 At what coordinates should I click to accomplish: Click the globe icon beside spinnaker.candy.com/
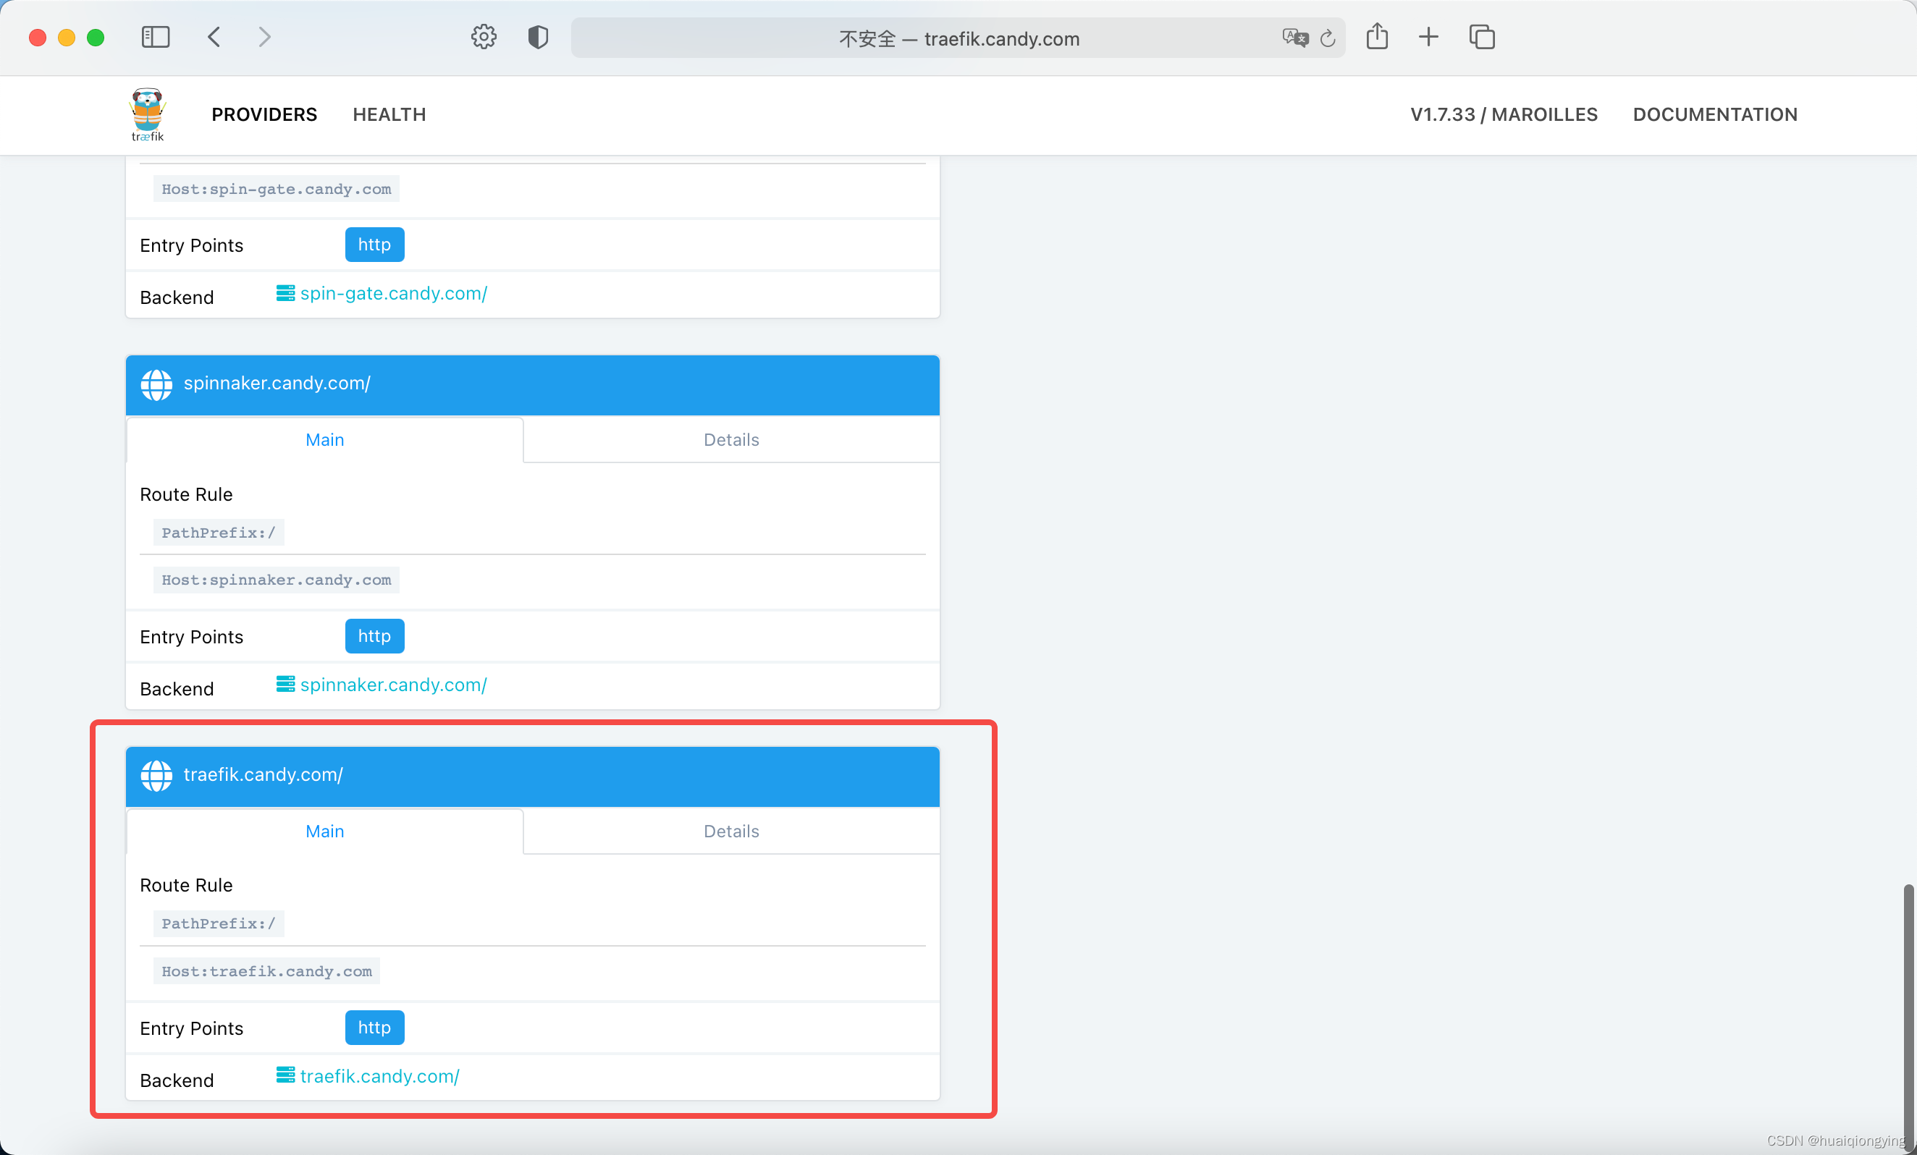coord(156,384)
